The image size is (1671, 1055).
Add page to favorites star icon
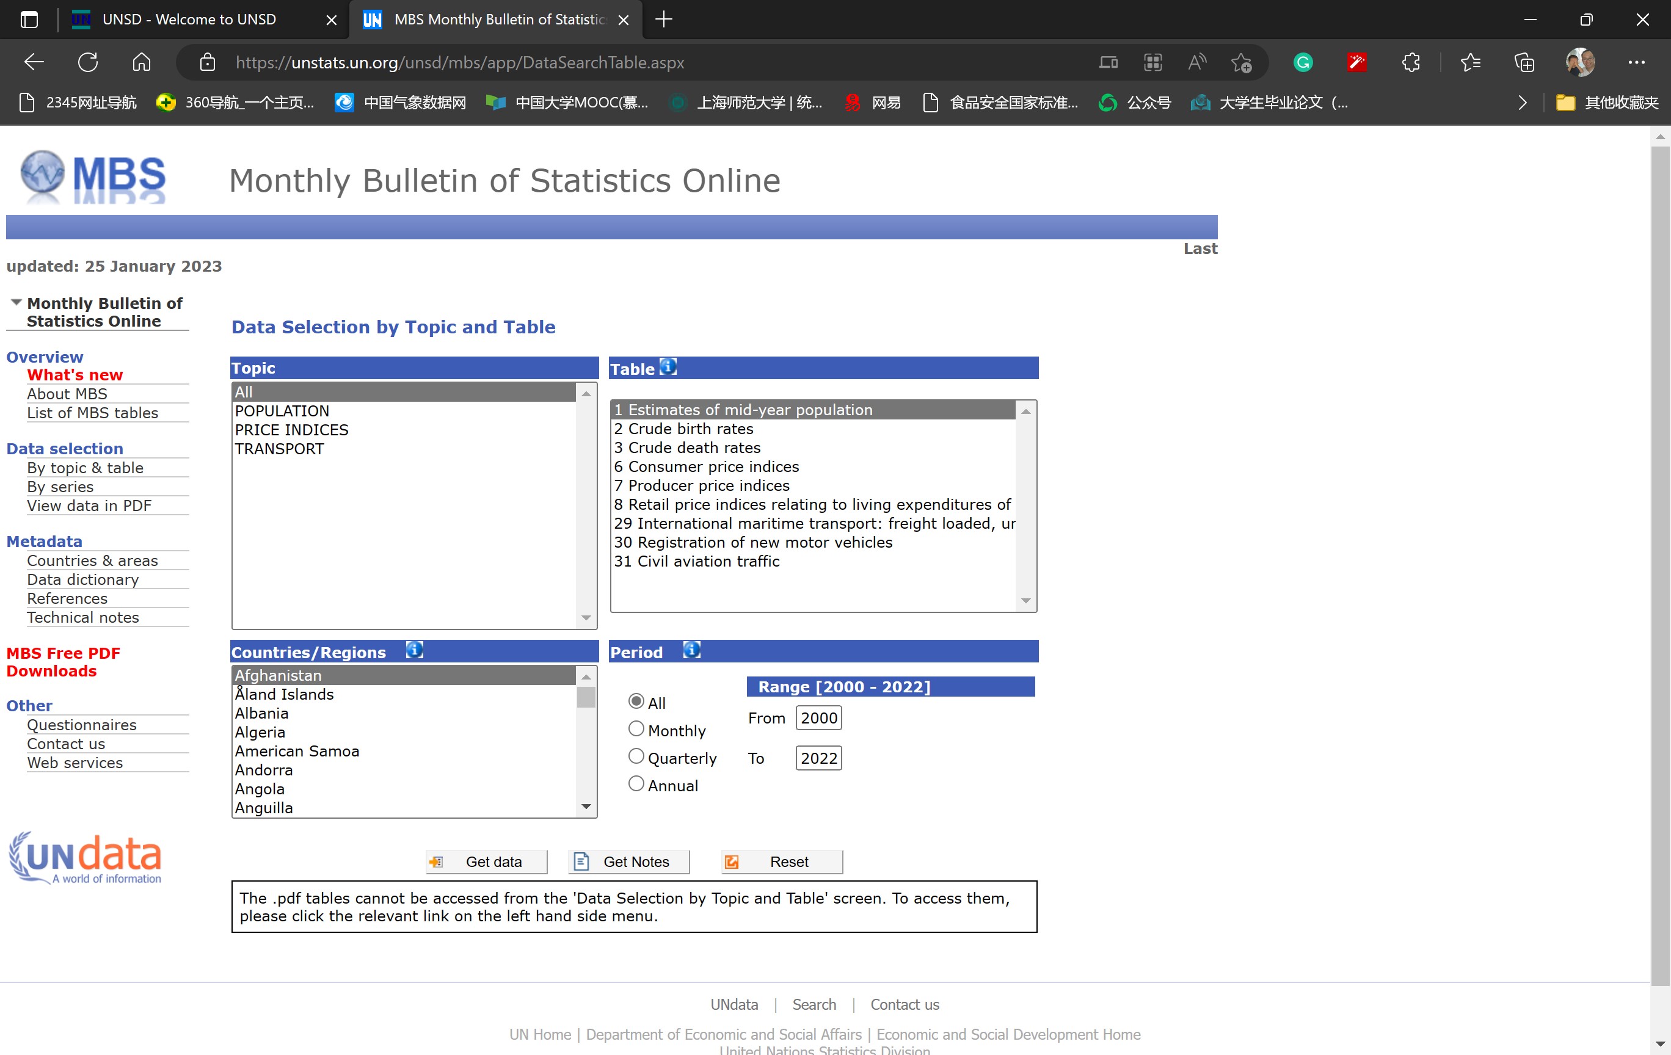(1241, 62)
